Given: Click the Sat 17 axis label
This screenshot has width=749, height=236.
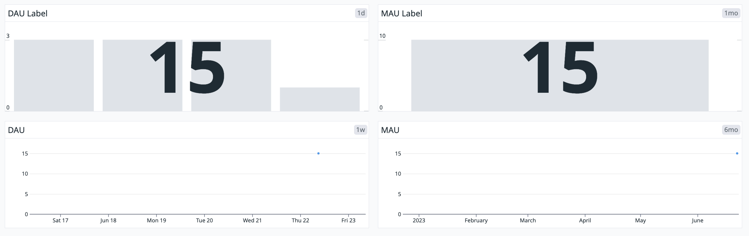Looking at the screenshot, I should pyautogui.click(x=60, y=220).
